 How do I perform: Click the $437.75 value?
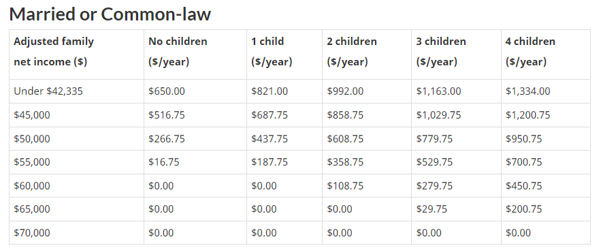click(x=270, y=139)
